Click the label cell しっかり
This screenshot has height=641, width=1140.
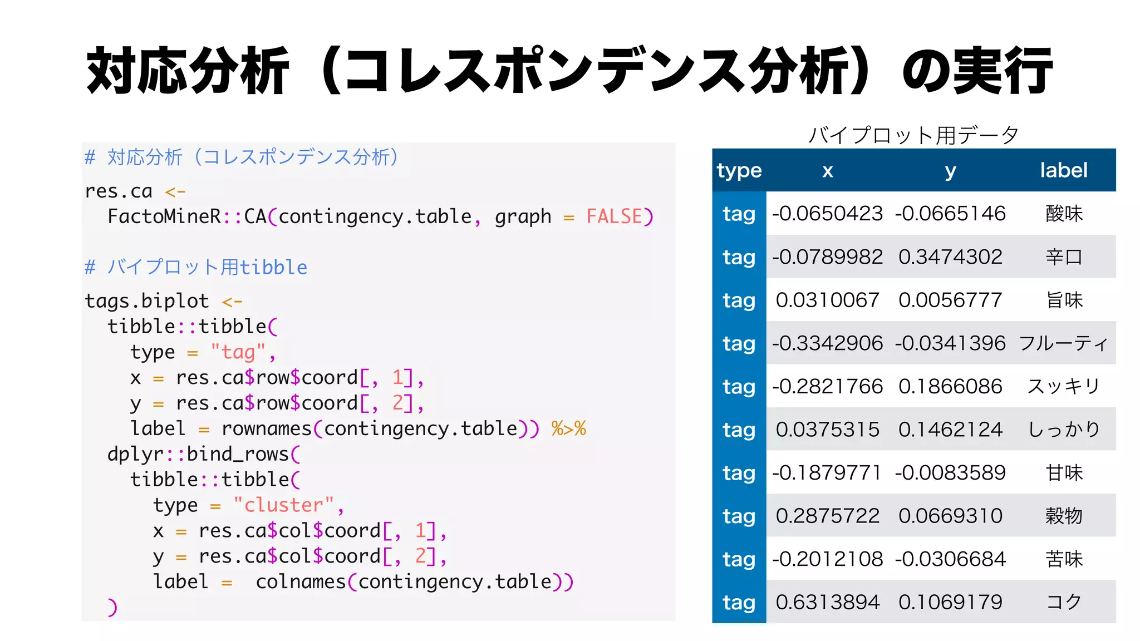1064,430
